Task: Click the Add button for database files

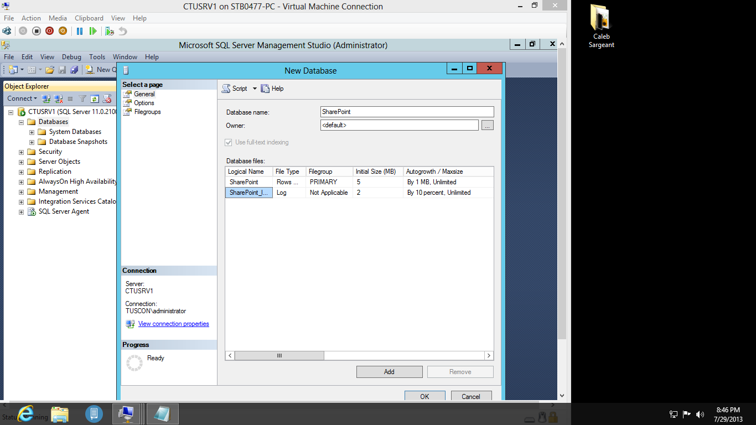Action: pos(390,372)
